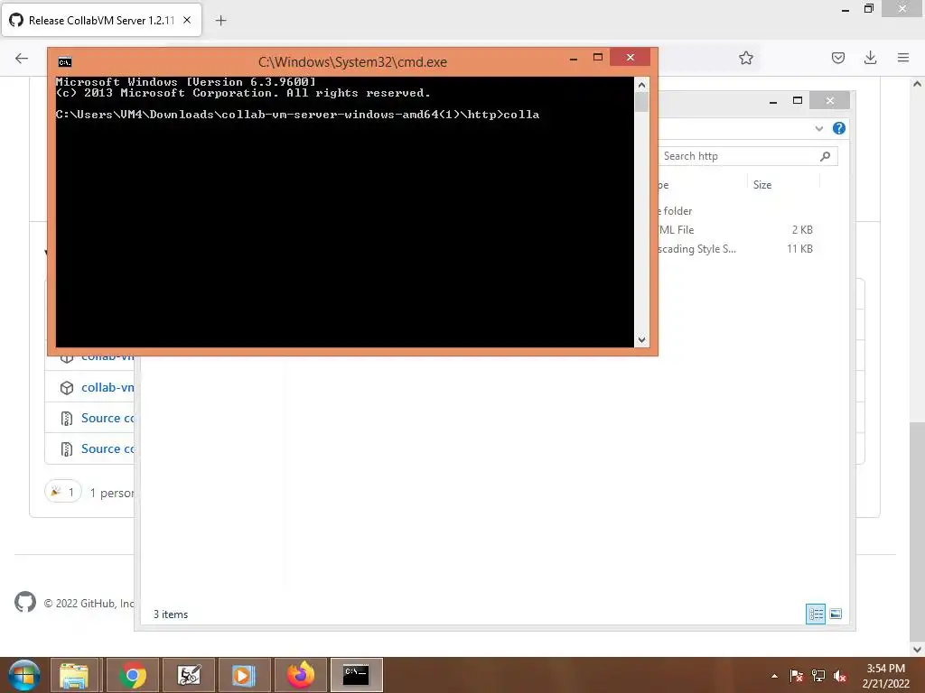This screenshot has width=925, height=693.
Task: Open Firefox downloads panel
Action: (x=870, y=57)
